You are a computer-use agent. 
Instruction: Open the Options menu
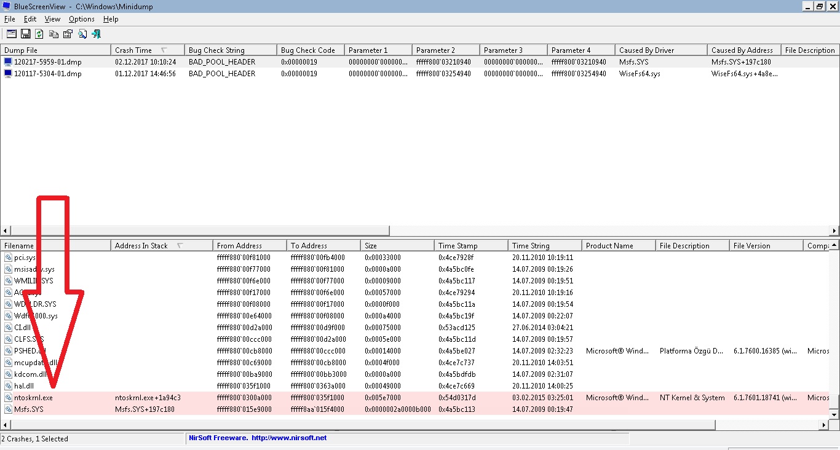coord(82,19)
